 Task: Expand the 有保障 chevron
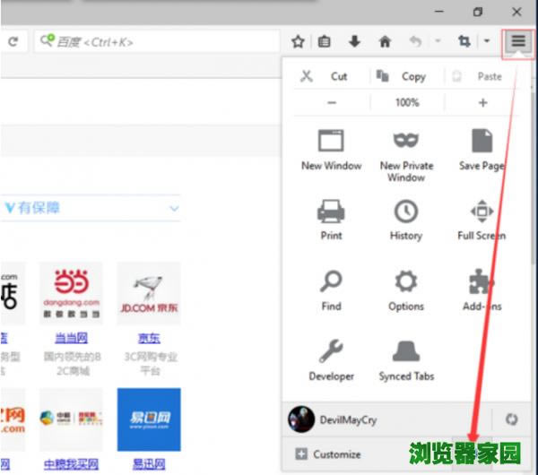pos(174,208)
